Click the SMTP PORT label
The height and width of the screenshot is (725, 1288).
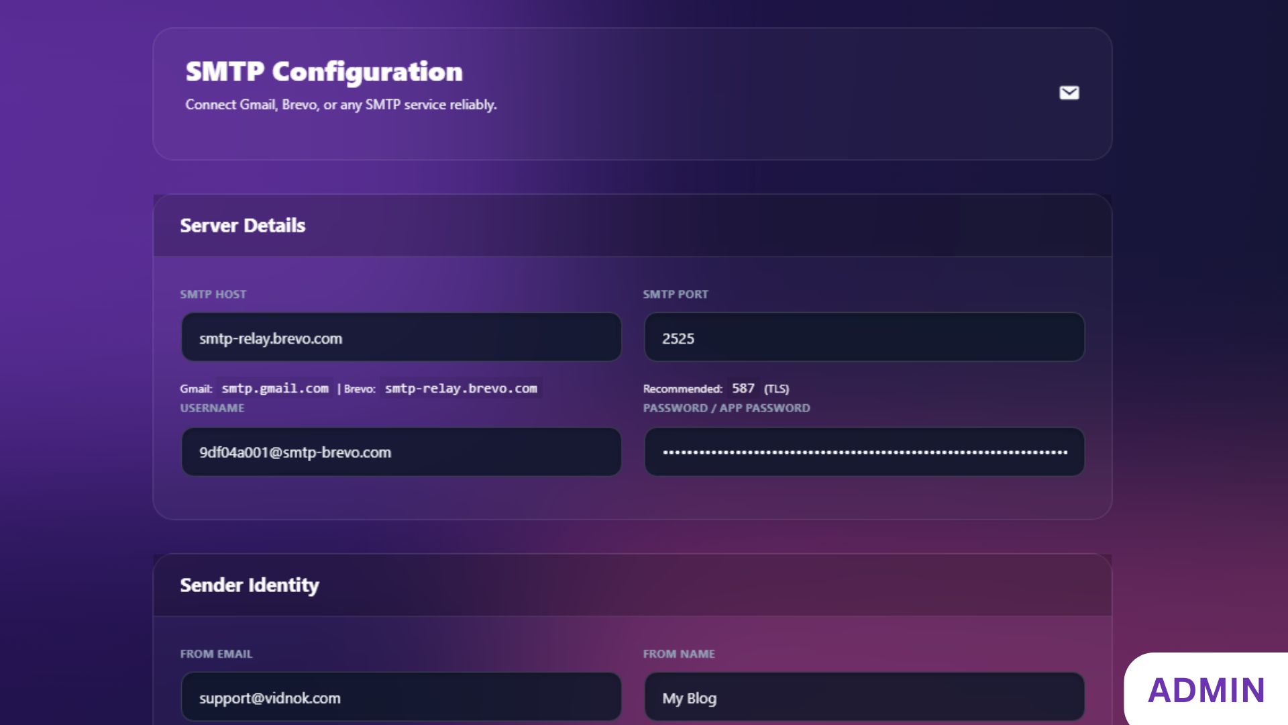point(675,295)
